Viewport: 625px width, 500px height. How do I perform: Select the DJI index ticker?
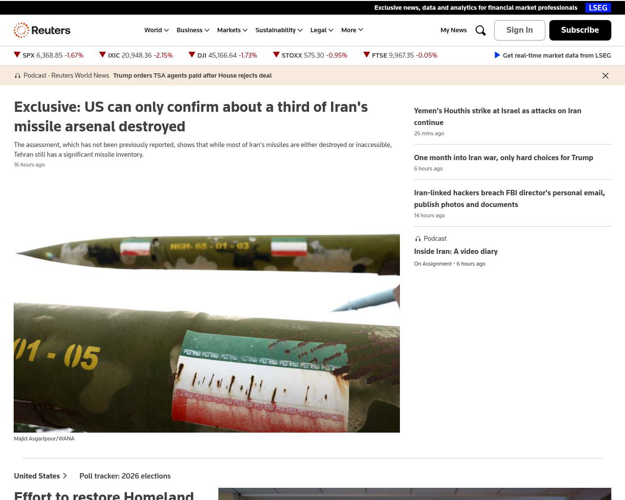[x=223, y=55]
